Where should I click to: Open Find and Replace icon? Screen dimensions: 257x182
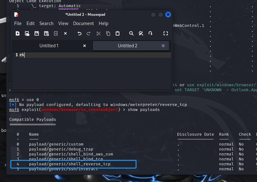[x=141, y=33]
